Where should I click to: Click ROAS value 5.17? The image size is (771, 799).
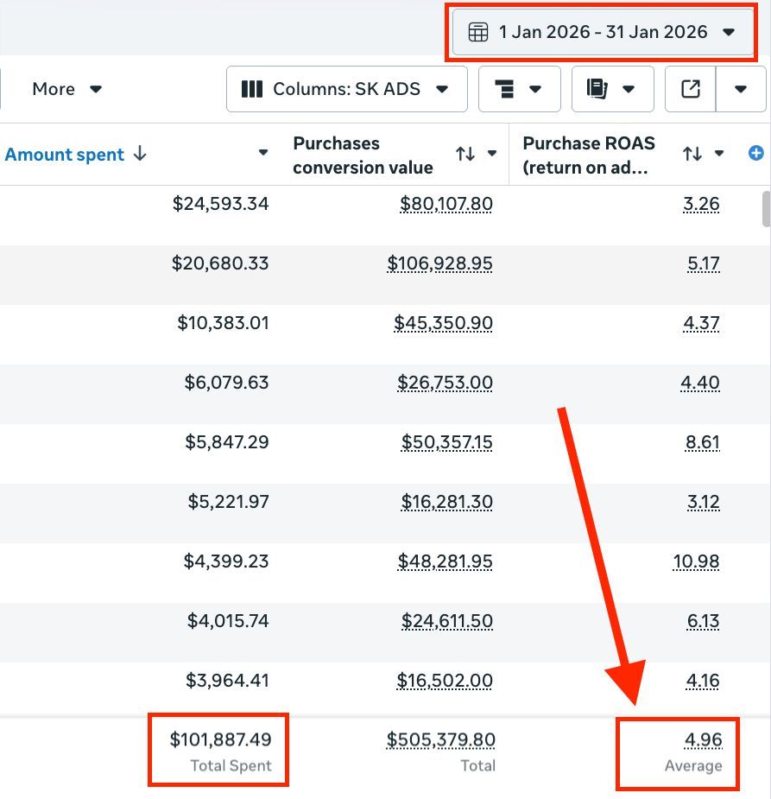coord(704,263)
